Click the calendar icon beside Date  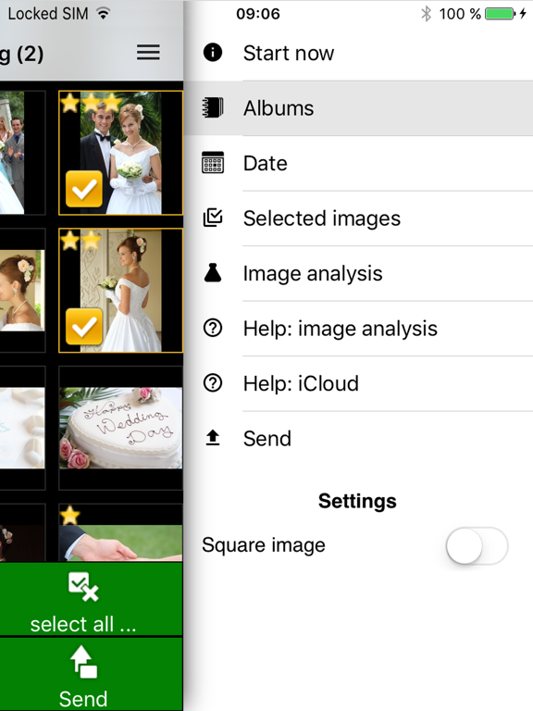tap(213, 162)
